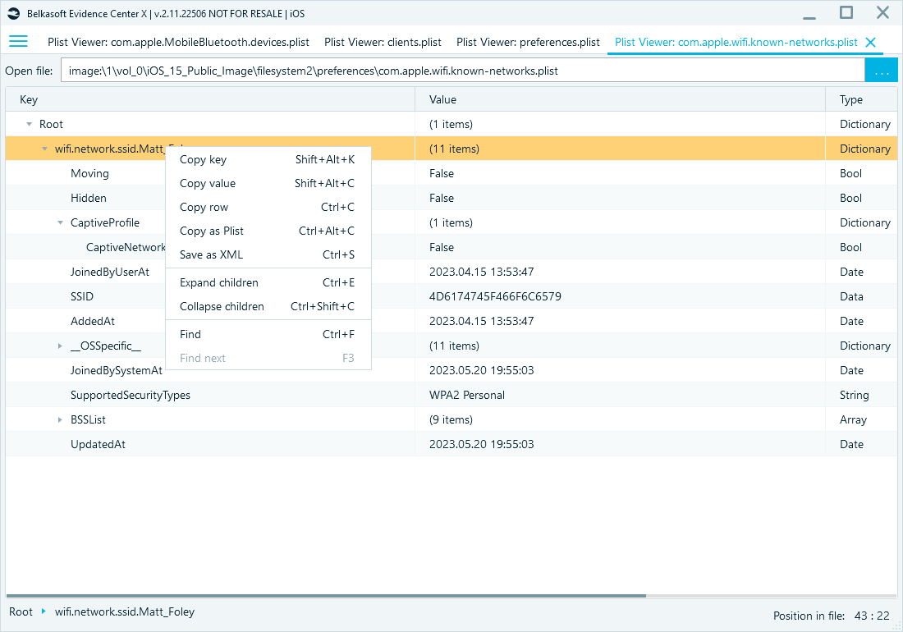
Task: Click the Position in file indicator
Action: (x=831, y=616)
